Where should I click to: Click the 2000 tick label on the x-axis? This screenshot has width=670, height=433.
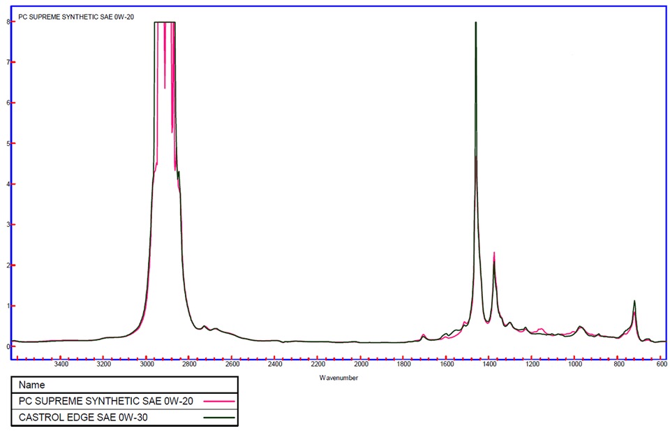[x=361, y=364]
